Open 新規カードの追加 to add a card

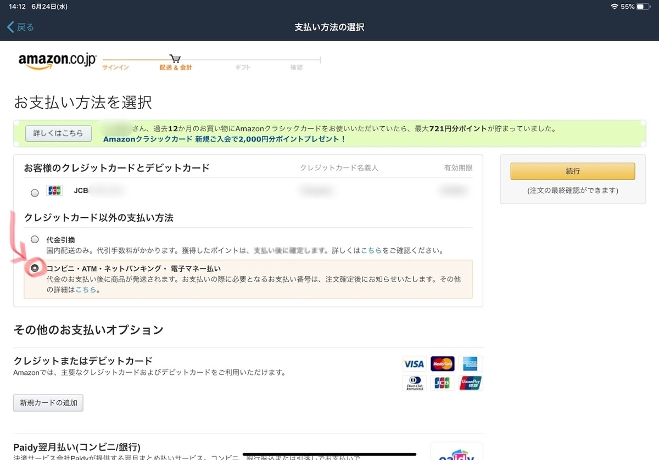[48, 402]
